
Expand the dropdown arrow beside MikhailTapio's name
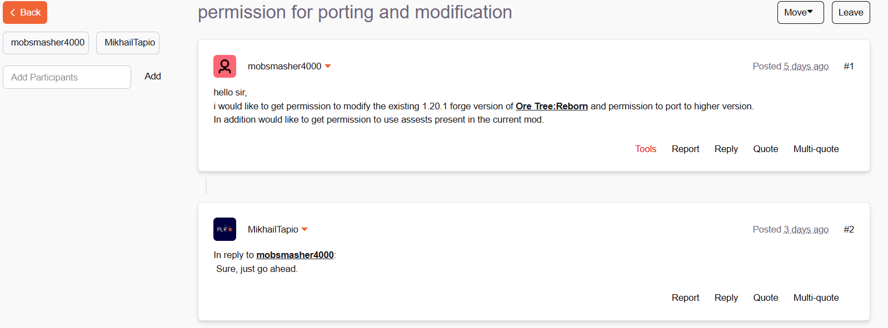click(305, 229)
